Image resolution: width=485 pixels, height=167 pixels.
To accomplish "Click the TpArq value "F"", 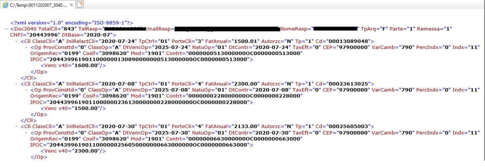I will (x=383, y=29).
